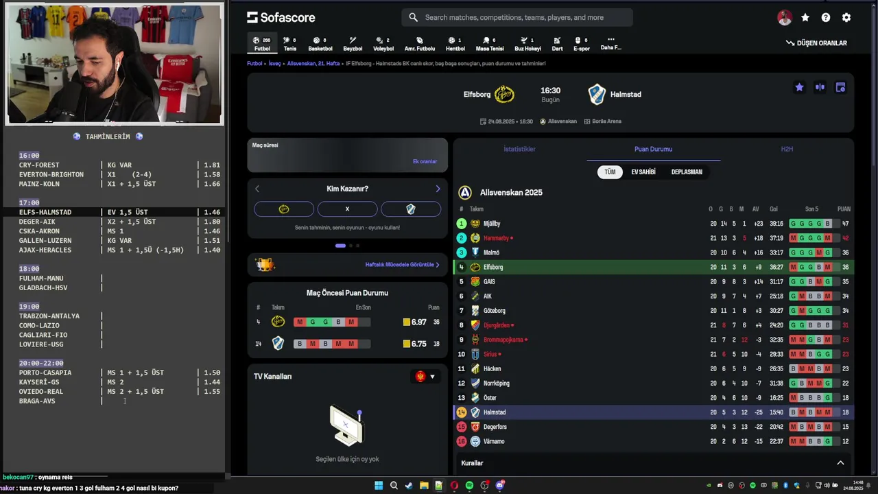Image resolution: width=878 pixels, height=494 pixels.
Task: Go to previous Kim Kazanır card
Action: coord(257,189)
